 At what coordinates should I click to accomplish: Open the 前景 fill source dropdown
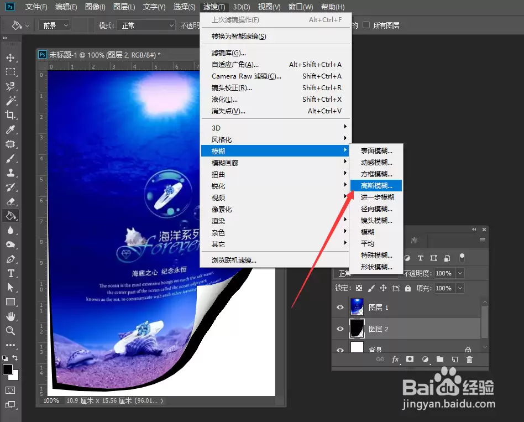click(x=54, y=25)
